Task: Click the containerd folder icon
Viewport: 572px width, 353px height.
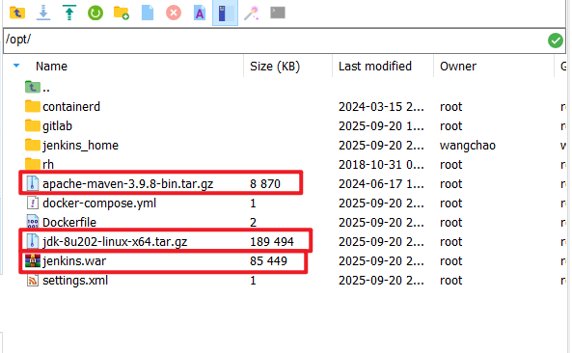Action: pyautogui.click(x=33, y=106)
